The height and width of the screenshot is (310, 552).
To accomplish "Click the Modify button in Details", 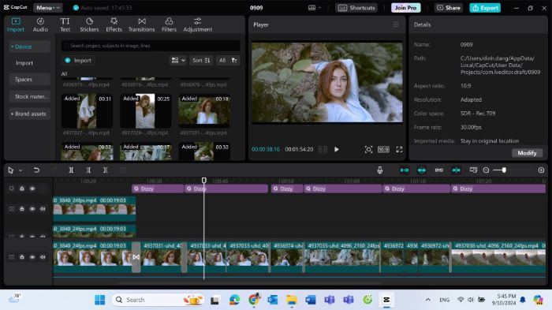I will (x=527, y=153).
